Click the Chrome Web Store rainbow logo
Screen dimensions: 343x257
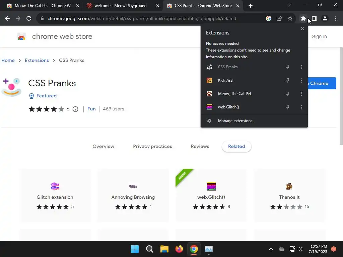tap(21, 36)
